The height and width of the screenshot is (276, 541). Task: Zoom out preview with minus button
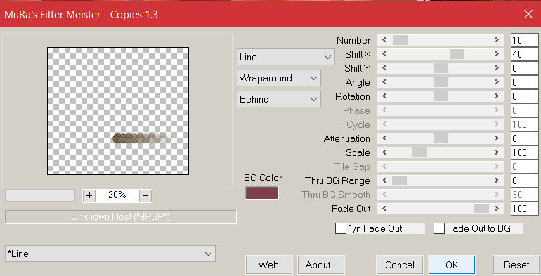coord(145,195)
